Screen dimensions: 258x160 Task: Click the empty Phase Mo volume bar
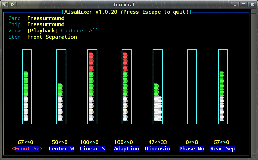(x=192, y=87)
